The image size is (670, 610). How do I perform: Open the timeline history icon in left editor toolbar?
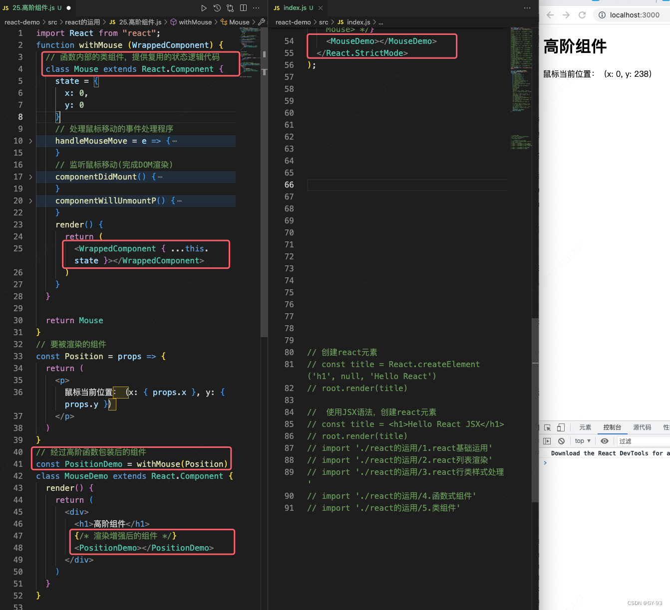click(x=217, y=8)
